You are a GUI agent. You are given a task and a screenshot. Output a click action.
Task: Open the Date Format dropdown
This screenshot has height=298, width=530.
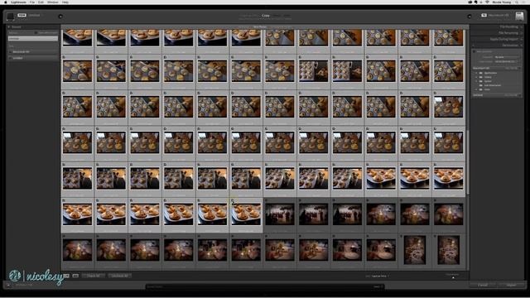click(x=506, y=61)
